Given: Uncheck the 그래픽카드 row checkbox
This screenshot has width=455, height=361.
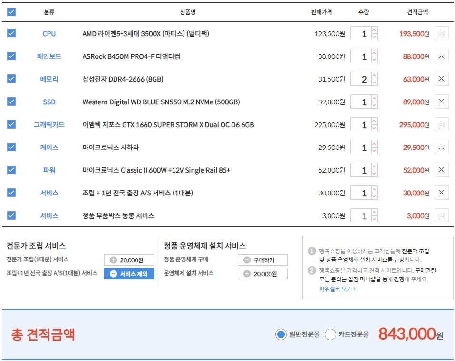Looking at the screenshot, I should point(11,124).
